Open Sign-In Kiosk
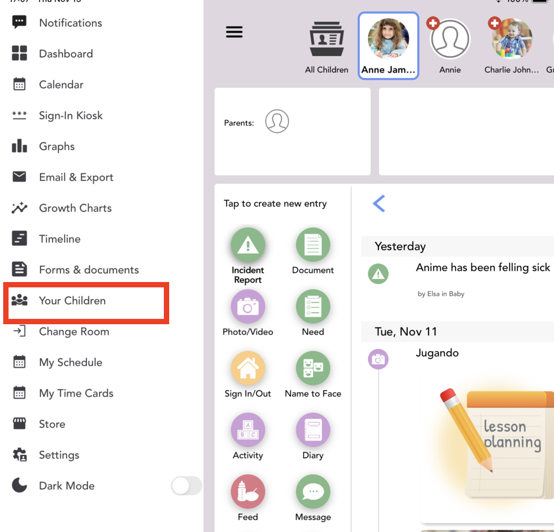Image resolution: width=554 pixels, height=532 pixels. pos(70,115)
